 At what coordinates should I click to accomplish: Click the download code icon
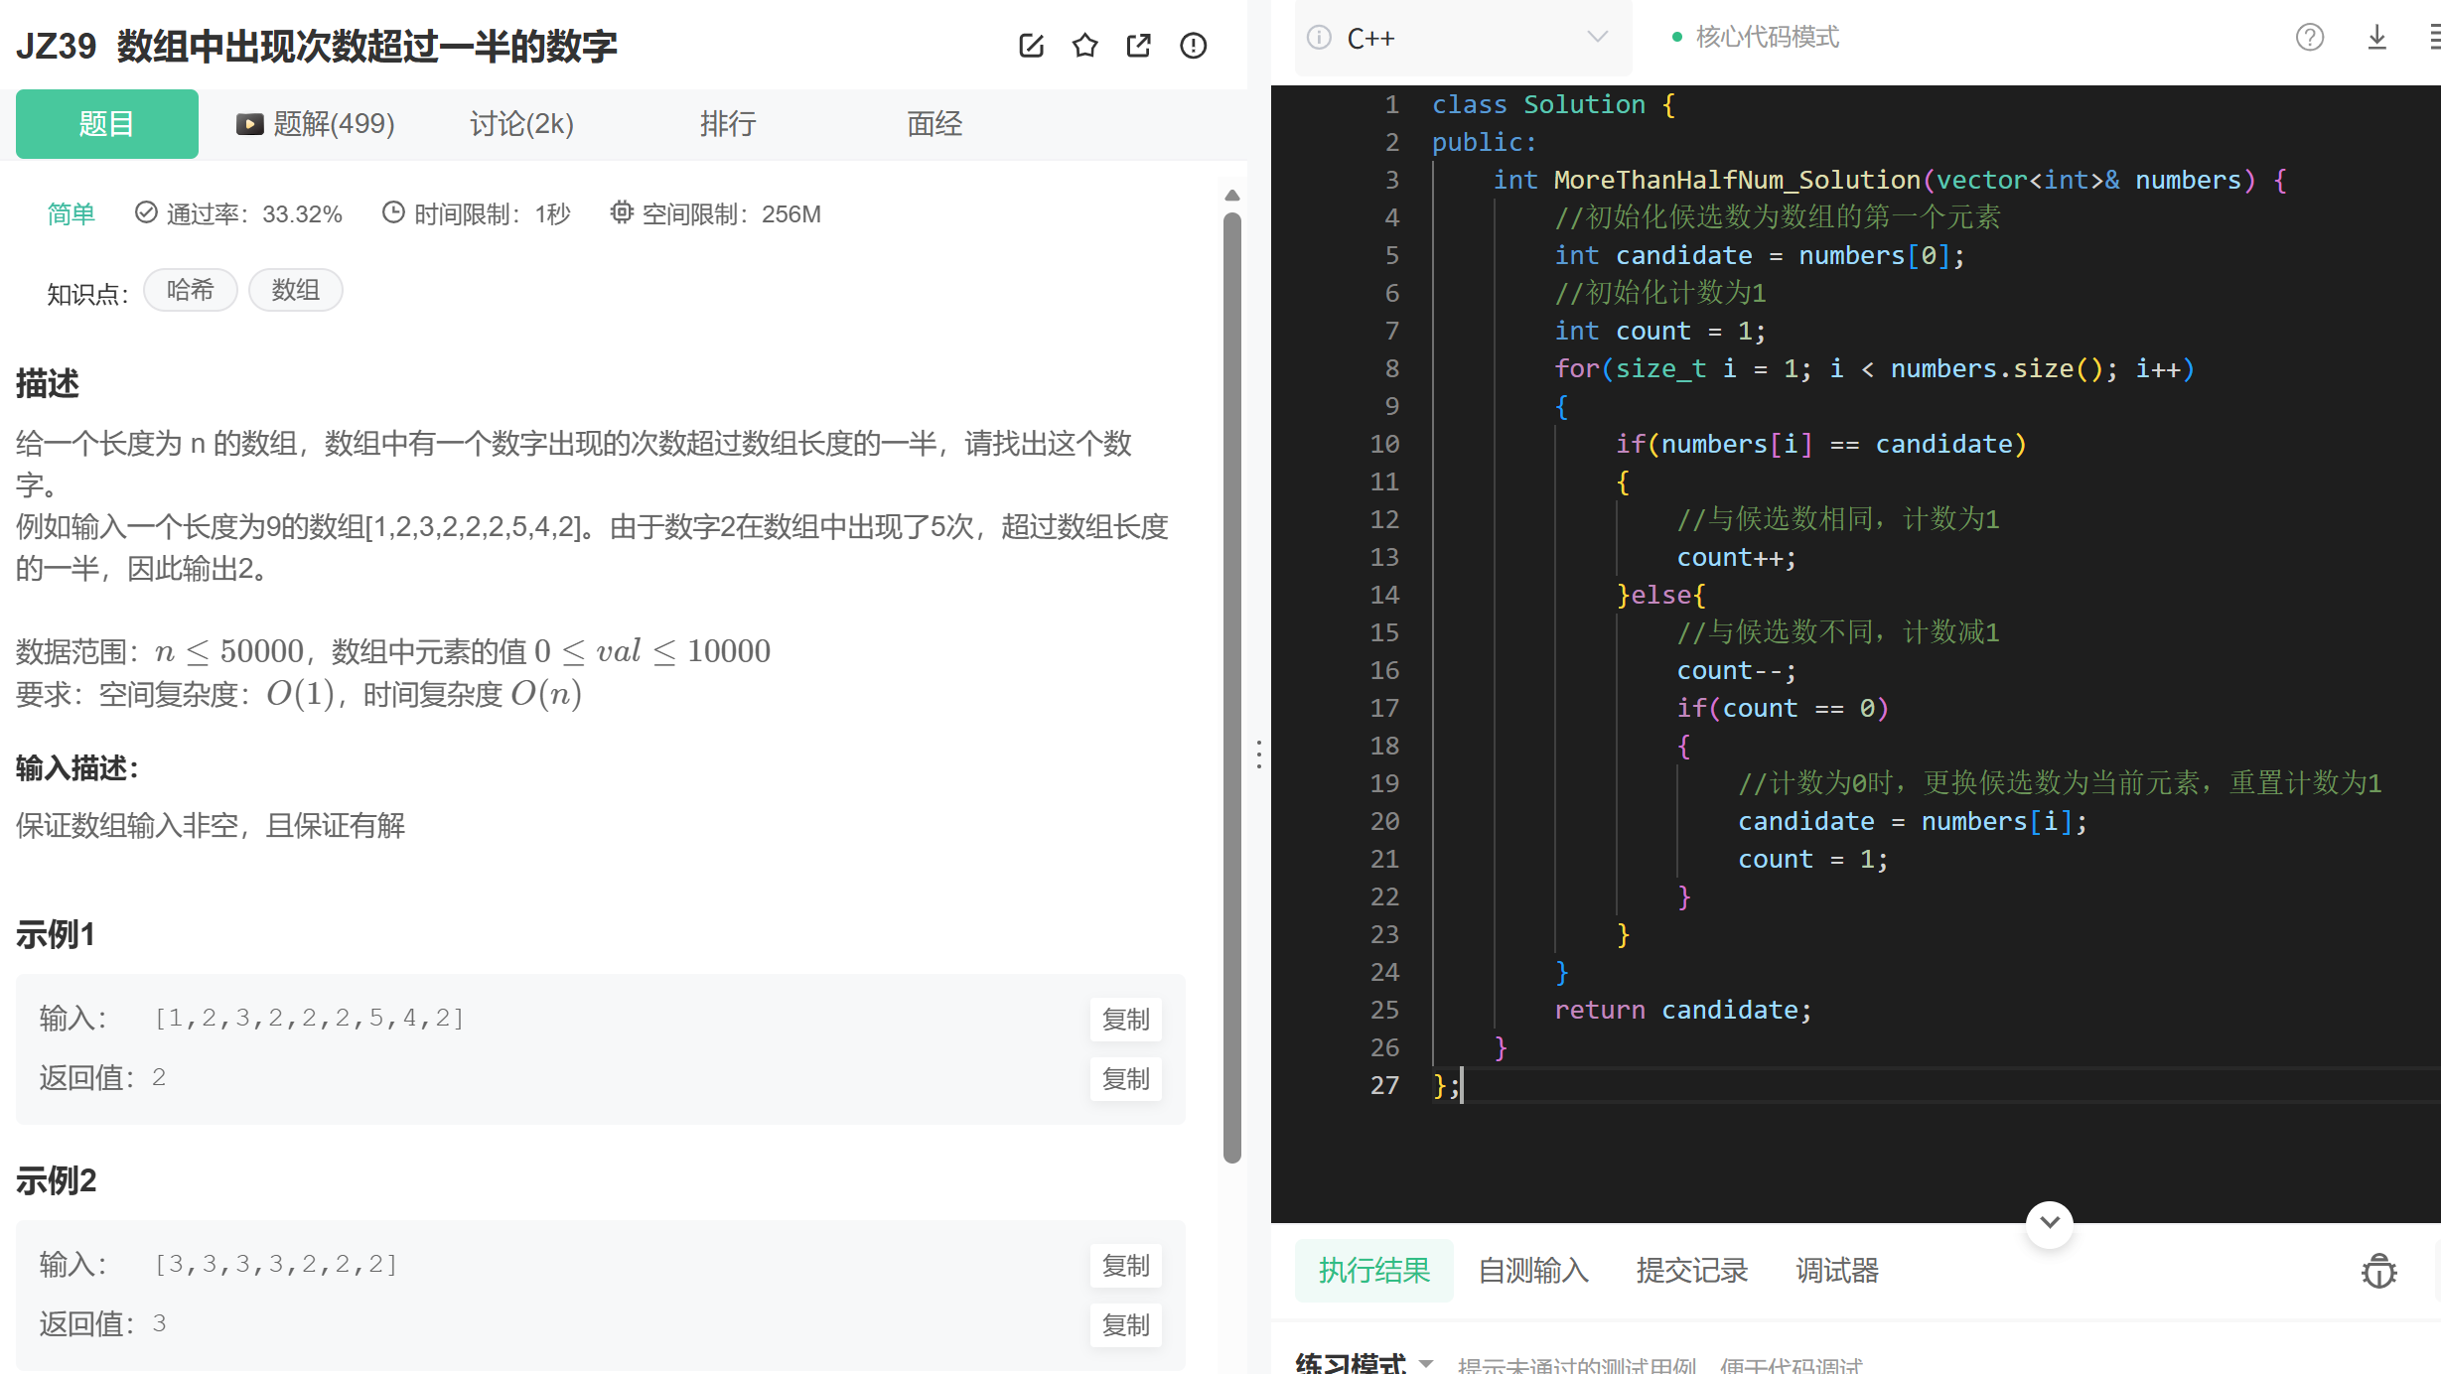[2376, 38]
